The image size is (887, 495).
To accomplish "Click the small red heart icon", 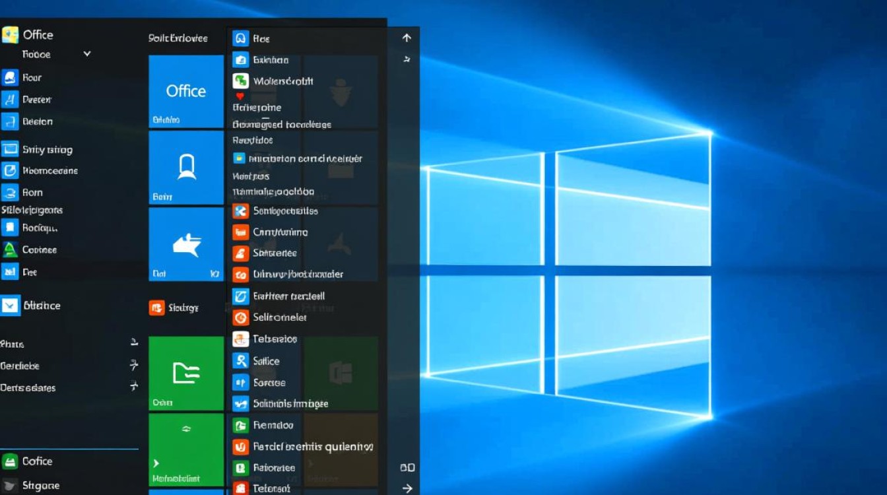I will point(240,96).
